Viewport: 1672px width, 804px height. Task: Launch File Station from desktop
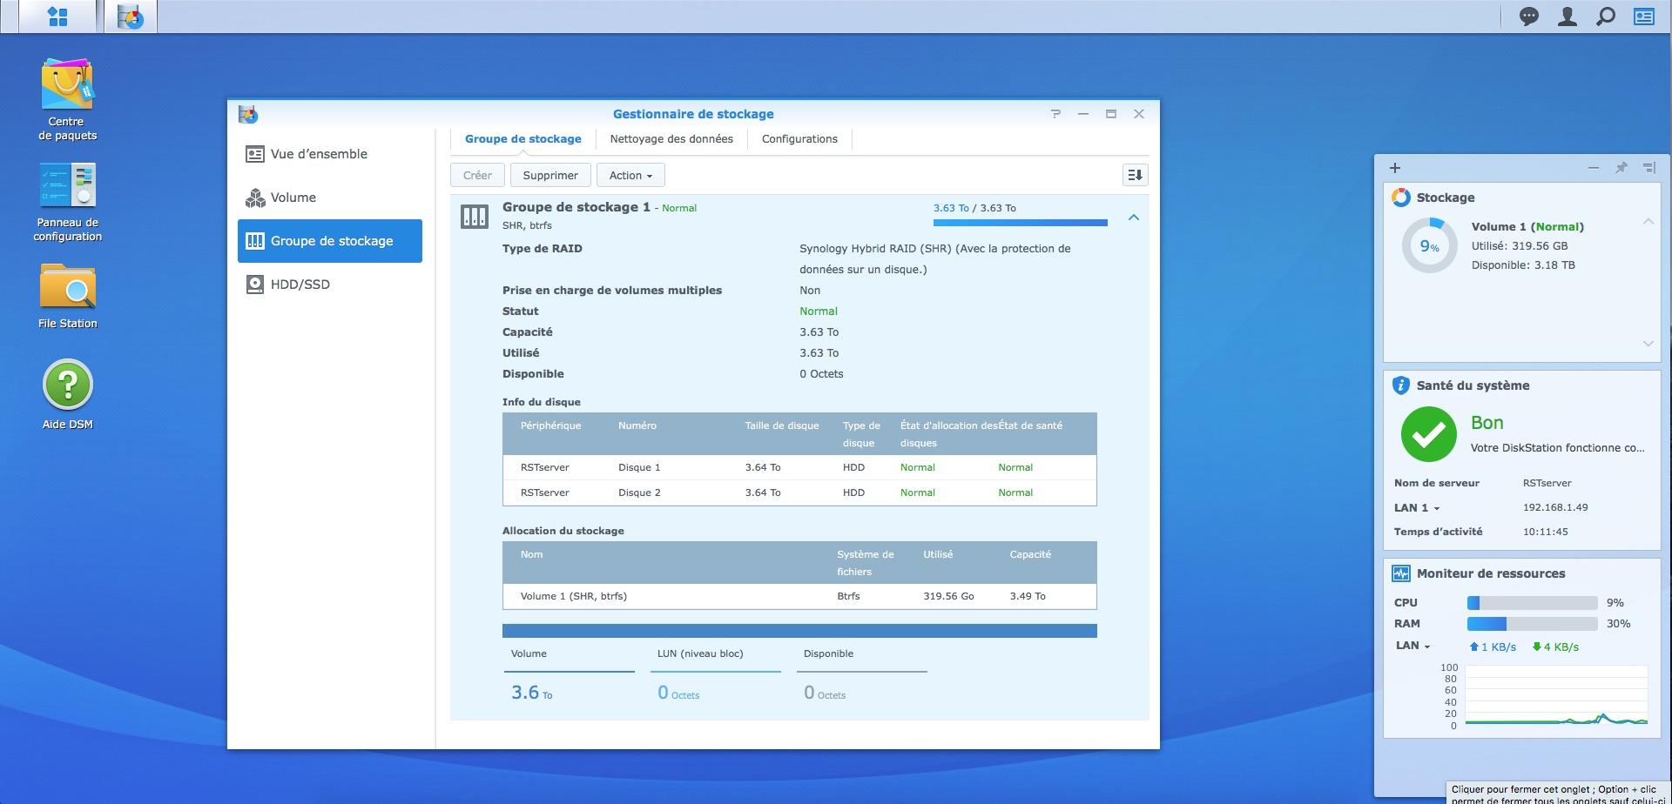click(x=67, y=287)
